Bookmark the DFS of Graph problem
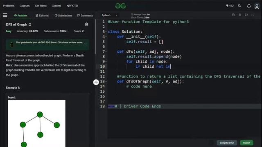The width and height of the screenshot is (262, 147). [30, 24]
